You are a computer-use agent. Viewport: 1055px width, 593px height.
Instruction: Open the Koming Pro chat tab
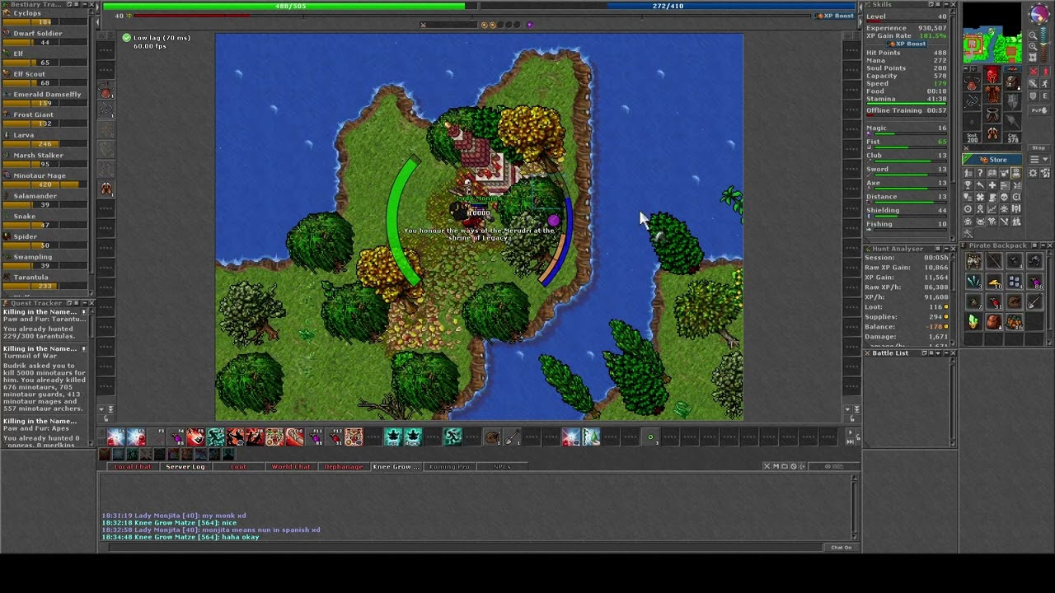450,466
